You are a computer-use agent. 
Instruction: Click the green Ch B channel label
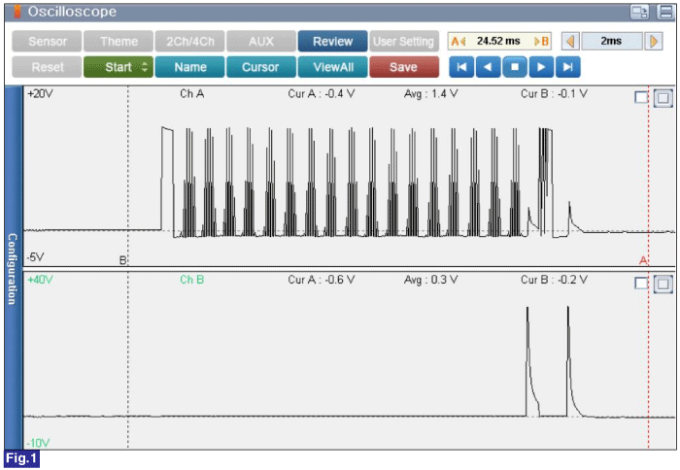point(191,280)
